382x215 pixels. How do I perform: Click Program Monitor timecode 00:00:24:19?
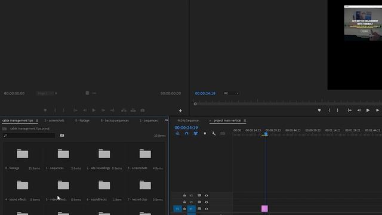[x=205, y=93]
